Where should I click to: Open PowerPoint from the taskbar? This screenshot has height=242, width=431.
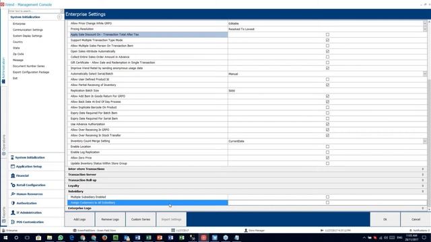click(160, 237)
